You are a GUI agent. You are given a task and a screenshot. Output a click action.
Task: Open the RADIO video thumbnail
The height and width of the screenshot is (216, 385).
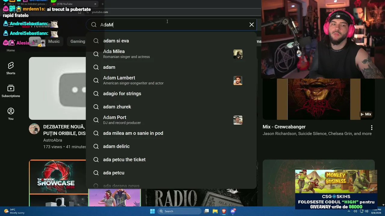point(202,198)
